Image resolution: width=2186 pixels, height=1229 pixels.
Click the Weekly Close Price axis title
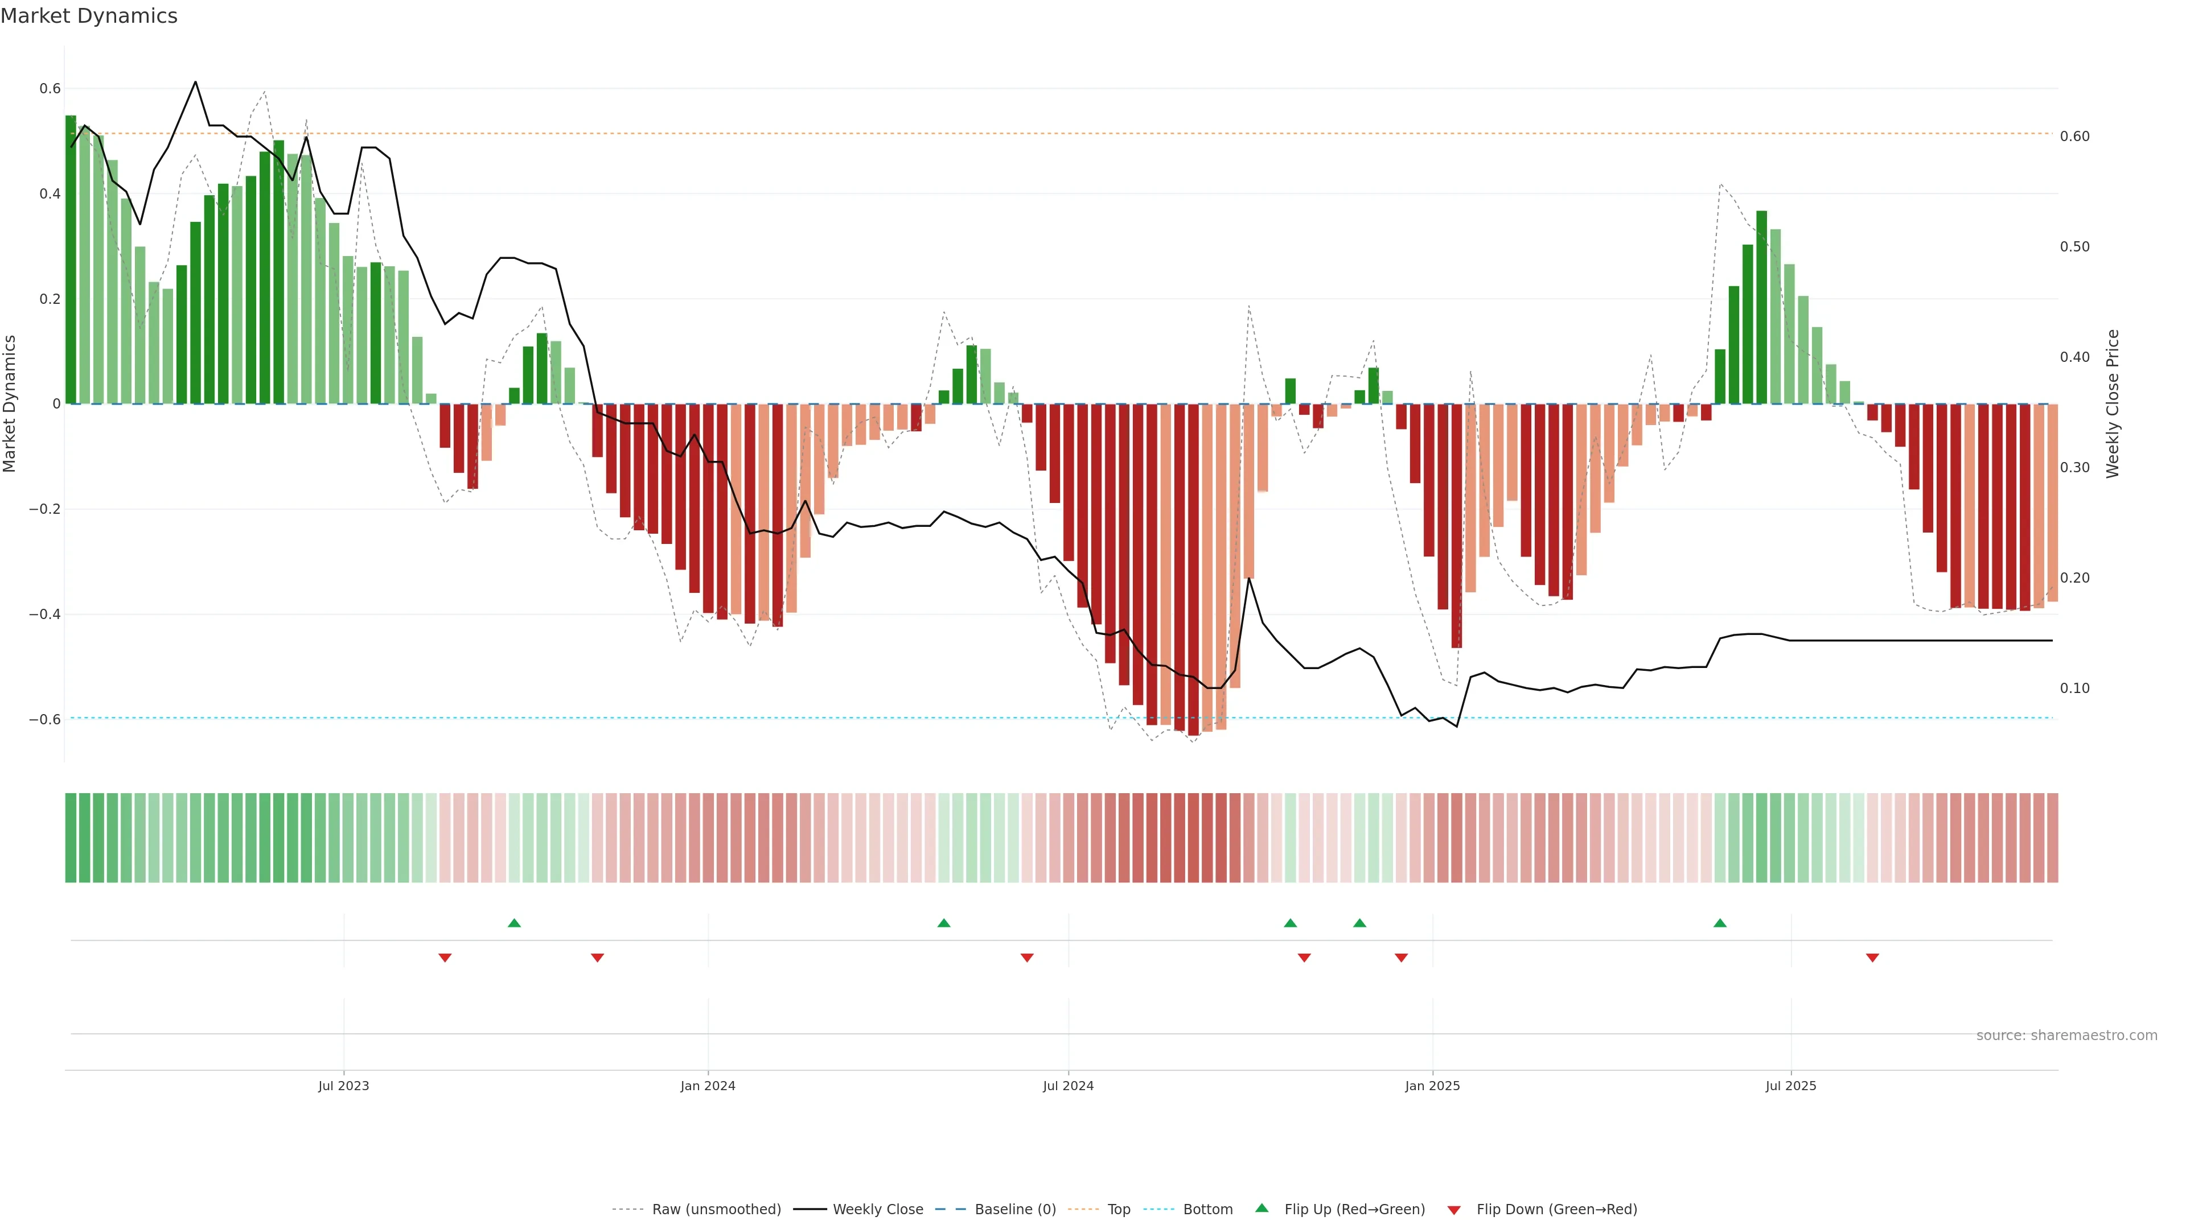point(2112,404)
